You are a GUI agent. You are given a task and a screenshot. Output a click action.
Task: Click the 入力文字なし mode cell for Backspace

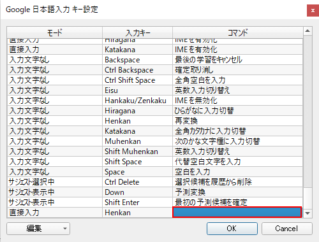click(55, 60)
